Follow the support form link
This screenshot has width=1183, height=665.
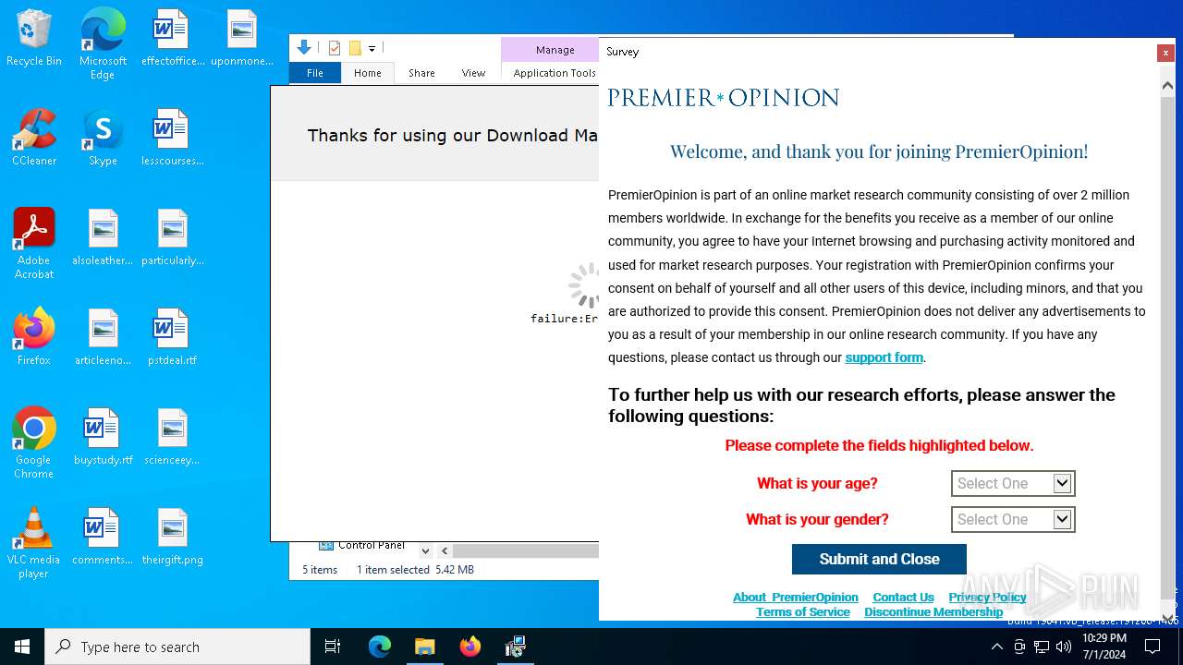884,357
